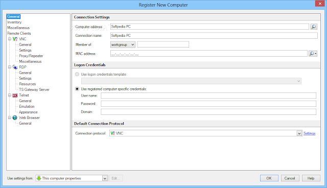
Task: Select the Telnet node label
Action: [24, 95]
